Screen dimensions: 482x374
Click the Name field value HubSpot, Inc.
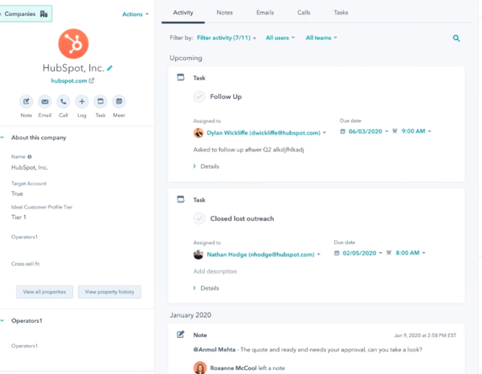pyautogui.click(x=30, y=168)
